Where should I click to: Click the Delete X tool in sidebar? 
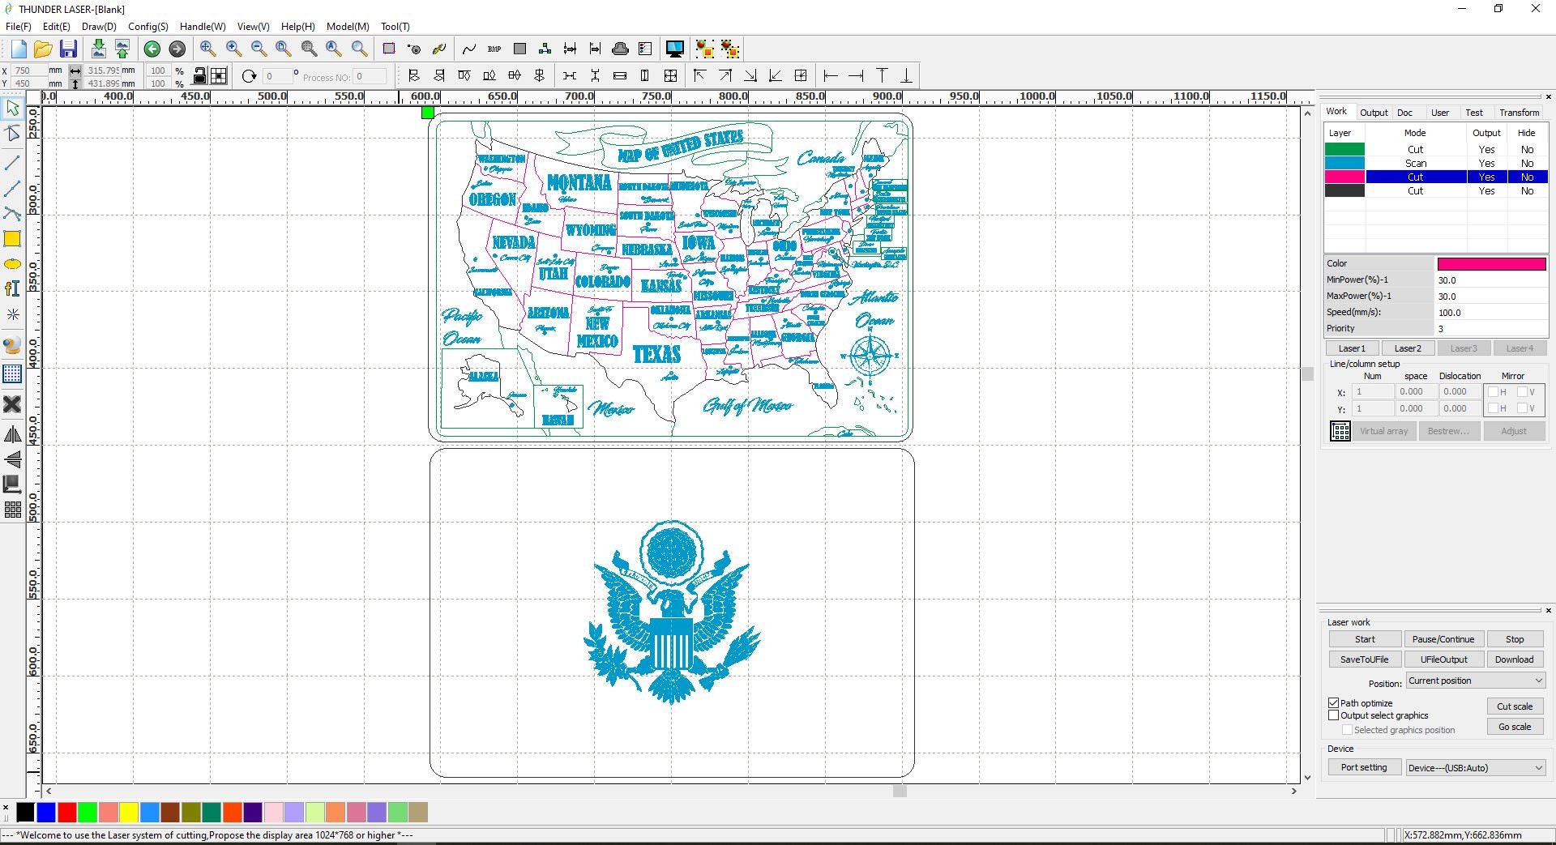[12, 403]
